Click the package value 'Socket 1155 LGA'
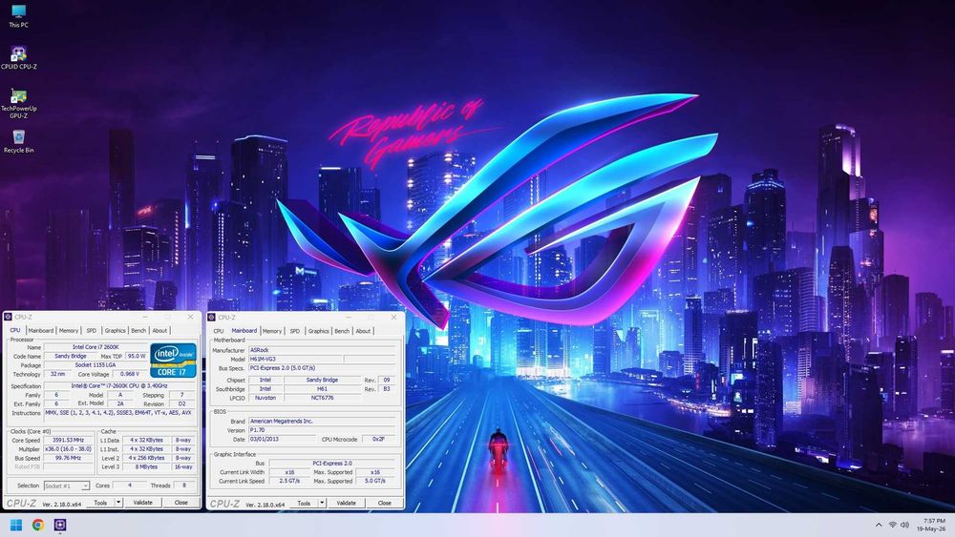This screenshot has width=955, height=537. pyautogui.click(x=95, y=365)
